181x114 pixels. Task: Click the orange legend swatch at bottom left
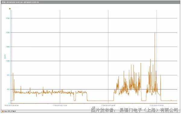pyautogui.click(x=3, y=111)
